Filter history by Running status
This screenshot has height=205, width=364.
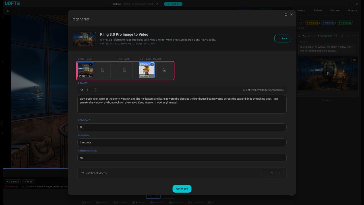[x=328, y=23]
